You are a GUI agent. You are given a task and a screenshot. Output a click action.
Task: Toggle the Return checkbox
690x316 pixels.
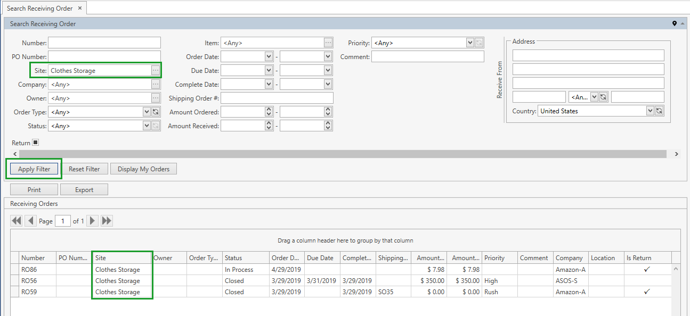coord(35,142)
